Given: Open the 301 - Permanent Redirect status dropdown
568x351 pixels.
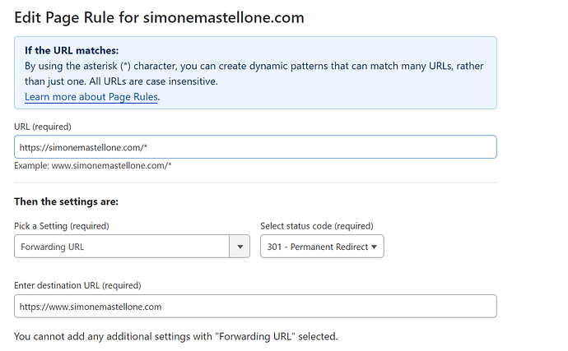Looking at the screenshot, I should [x=322, y=247].
